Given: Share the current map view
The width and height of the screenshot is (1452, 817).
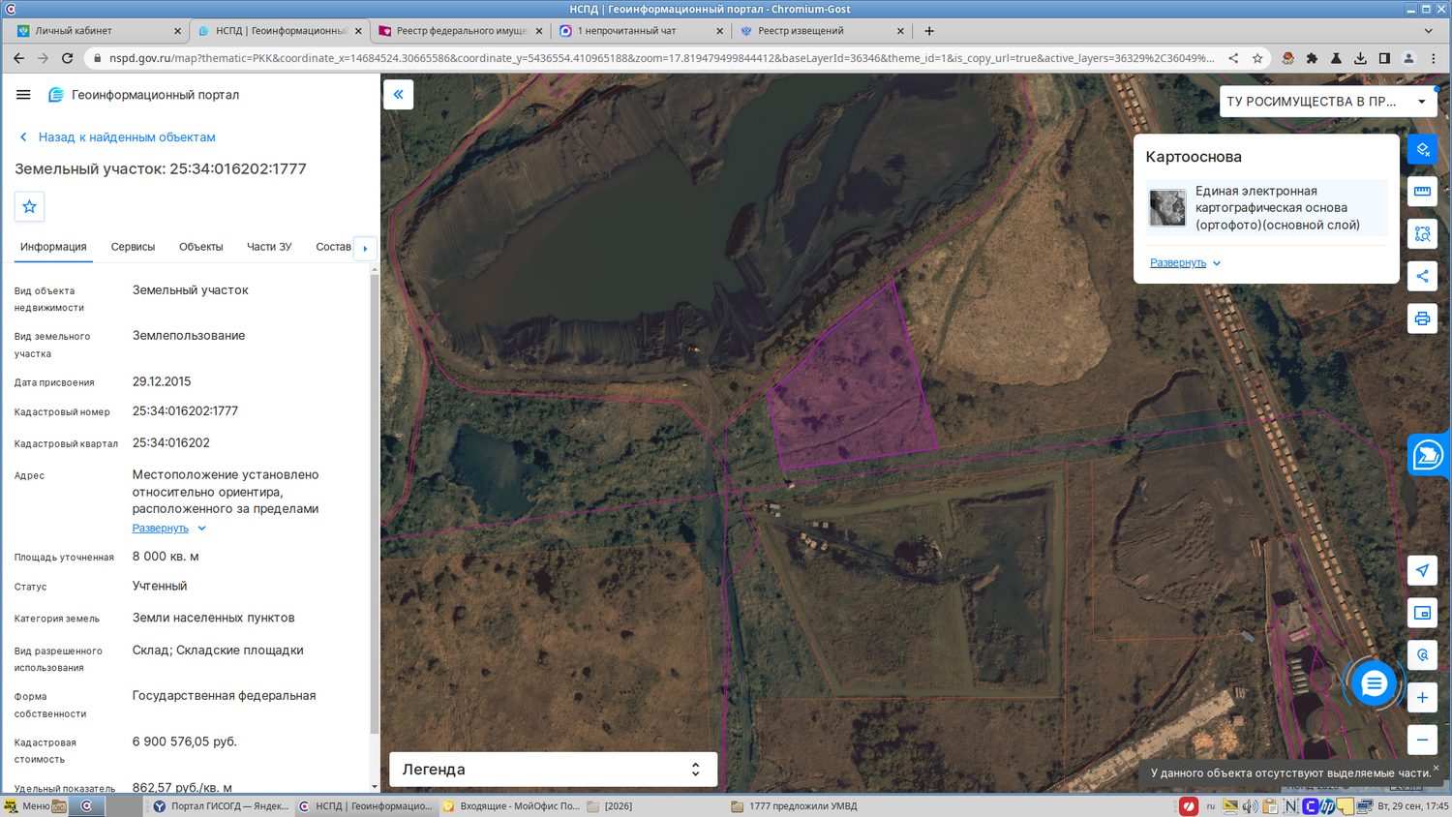Looking at the screenshot, I should 1422,276.
